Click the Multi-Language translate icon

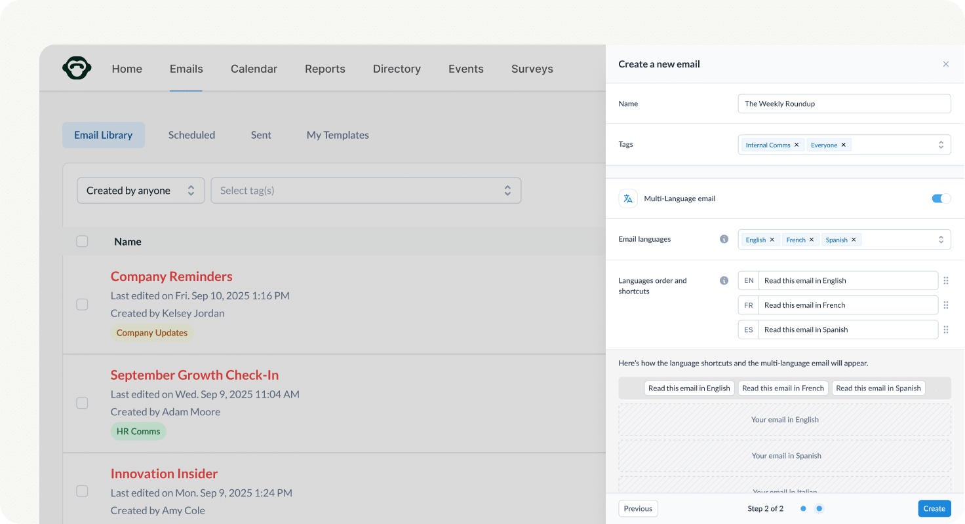628,198
